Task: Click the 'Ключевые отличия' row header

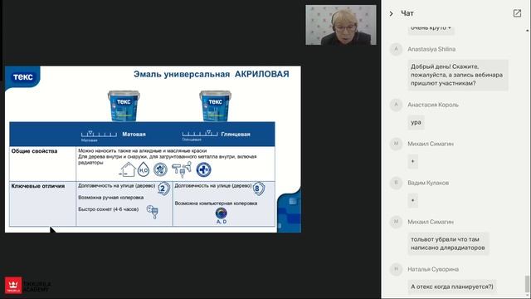Action: click(38, 186)
